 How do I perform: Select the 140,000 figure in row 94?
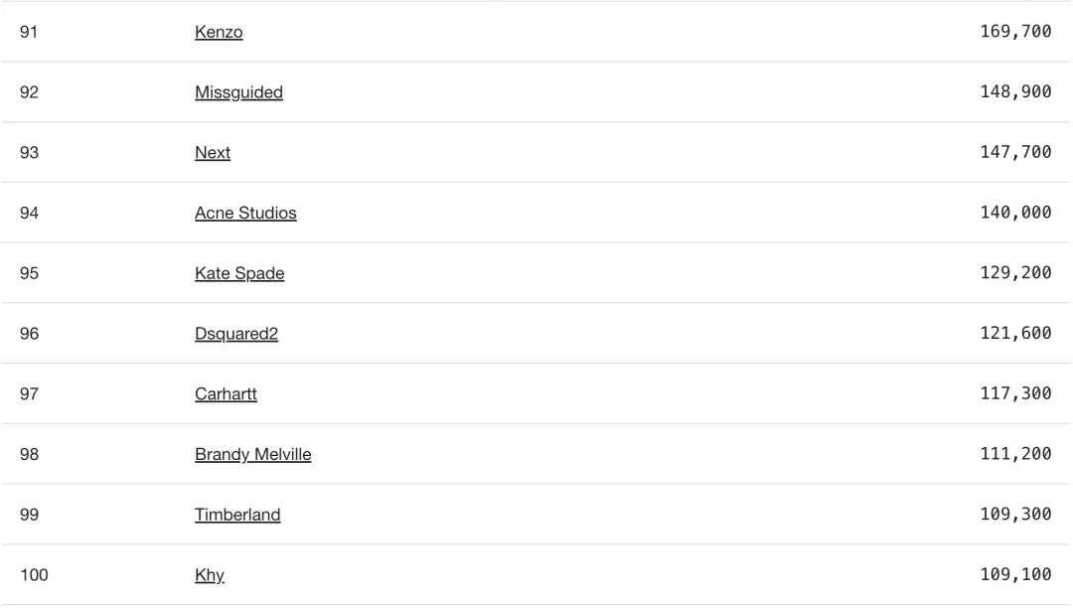tap(1015, 212)
